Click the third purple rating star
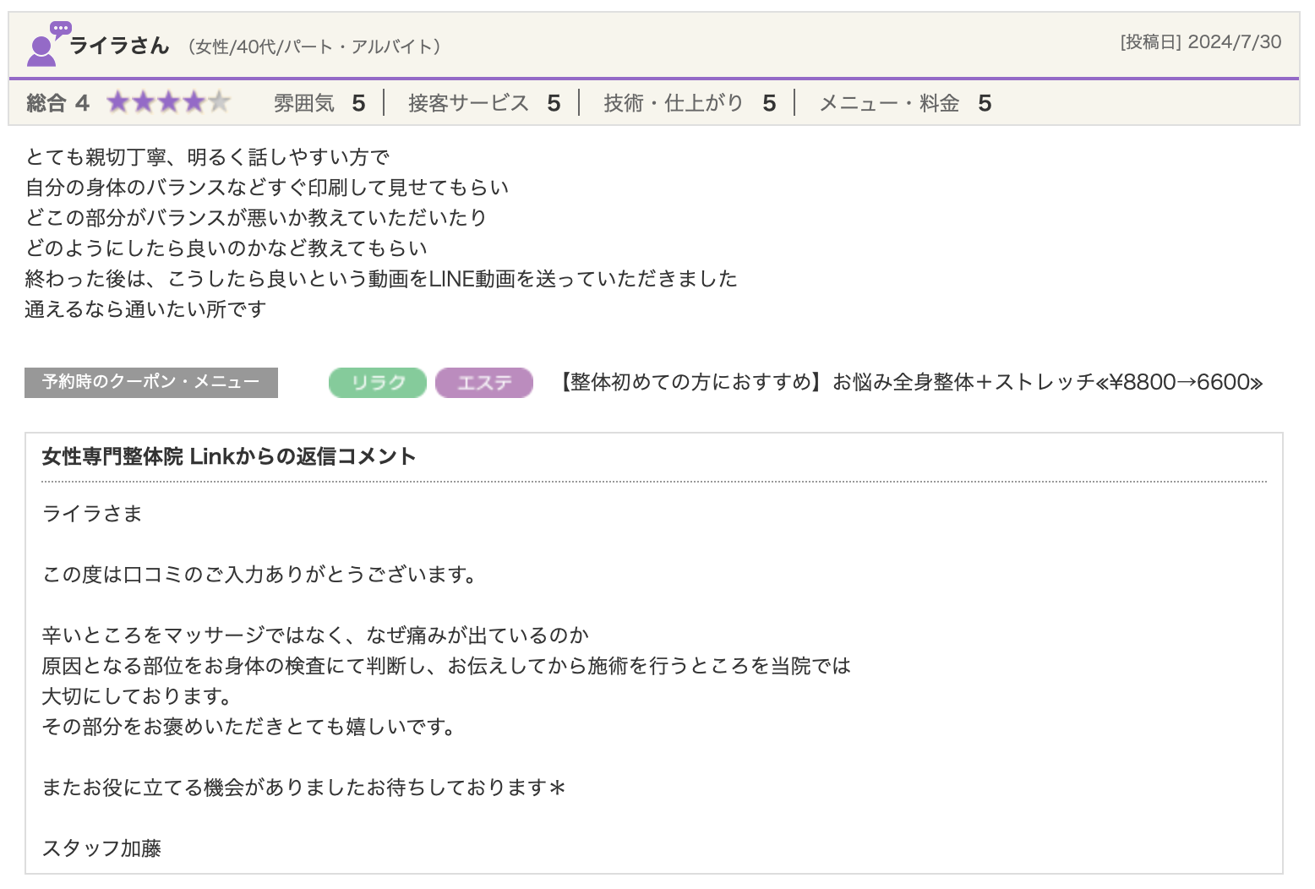Viewport: 1315px width, 889px height. click(x=169, y=102)
